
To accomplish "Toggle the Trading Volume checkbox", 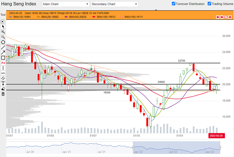I will click(x=209, y=4).
